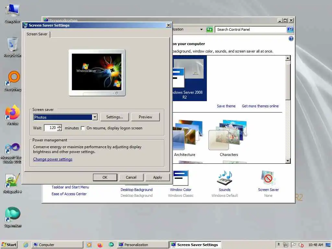
Task: Increase the Wait minutes spinner up arrow
Action: 60,126
